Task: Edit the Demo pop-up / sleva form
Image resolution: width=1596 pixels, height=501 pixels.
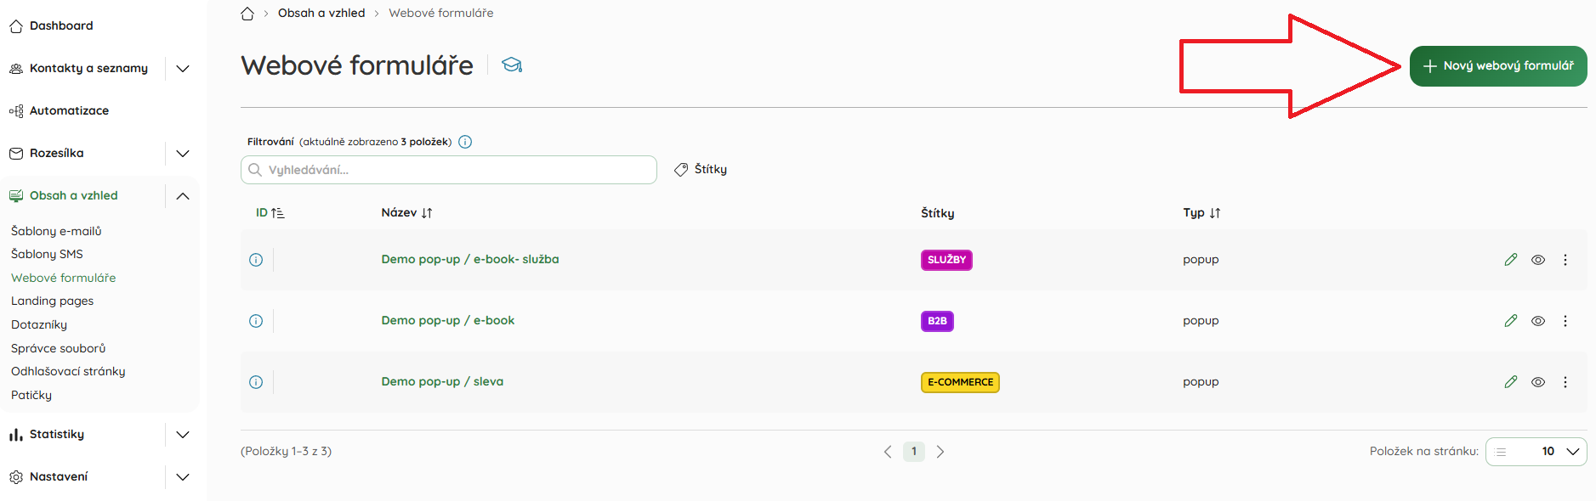Action: pyautogui.click(x=1511, y=382)
